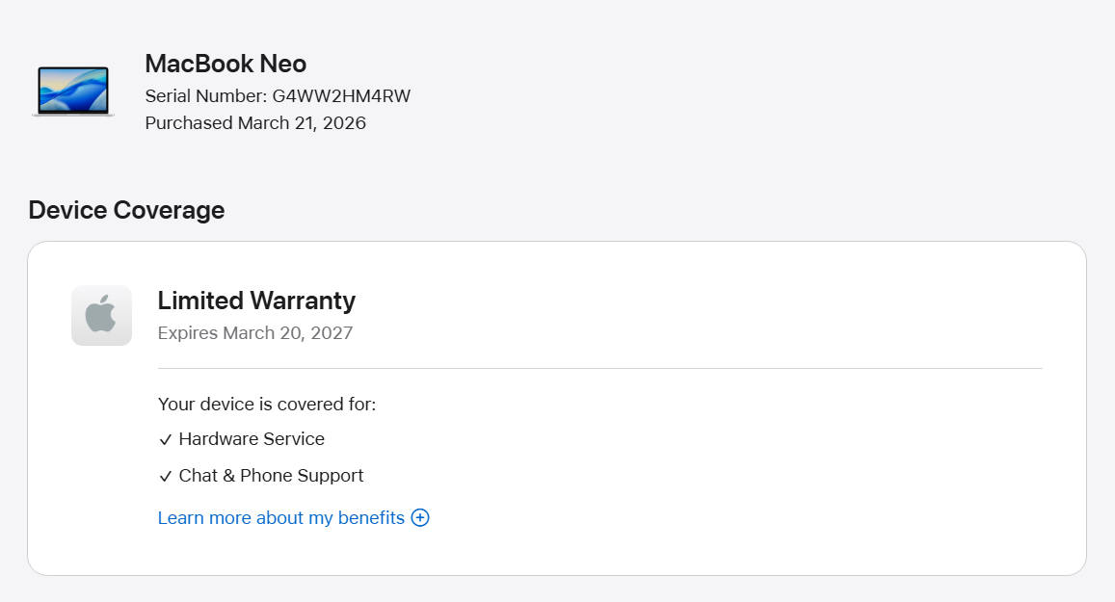Click the MacBook Neo device thumbnail image
Viewport: 1115px width, 602px height.
[x=73, y=91]
